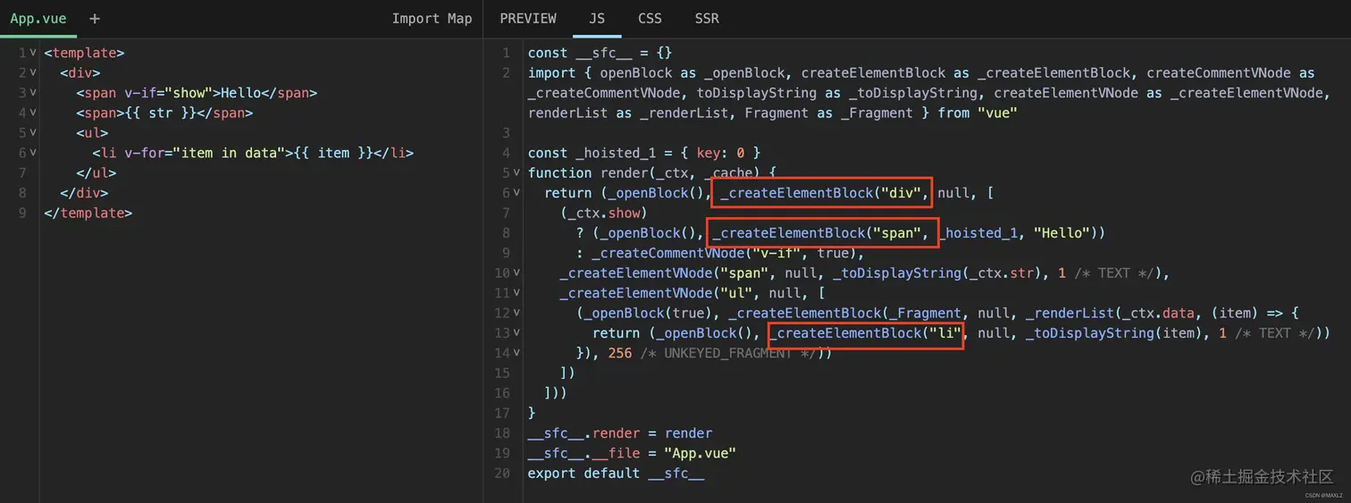Fold the v-if span at line 3
Screen dimensions: 1351x503
pyautogui.click(x=33, y=93)
